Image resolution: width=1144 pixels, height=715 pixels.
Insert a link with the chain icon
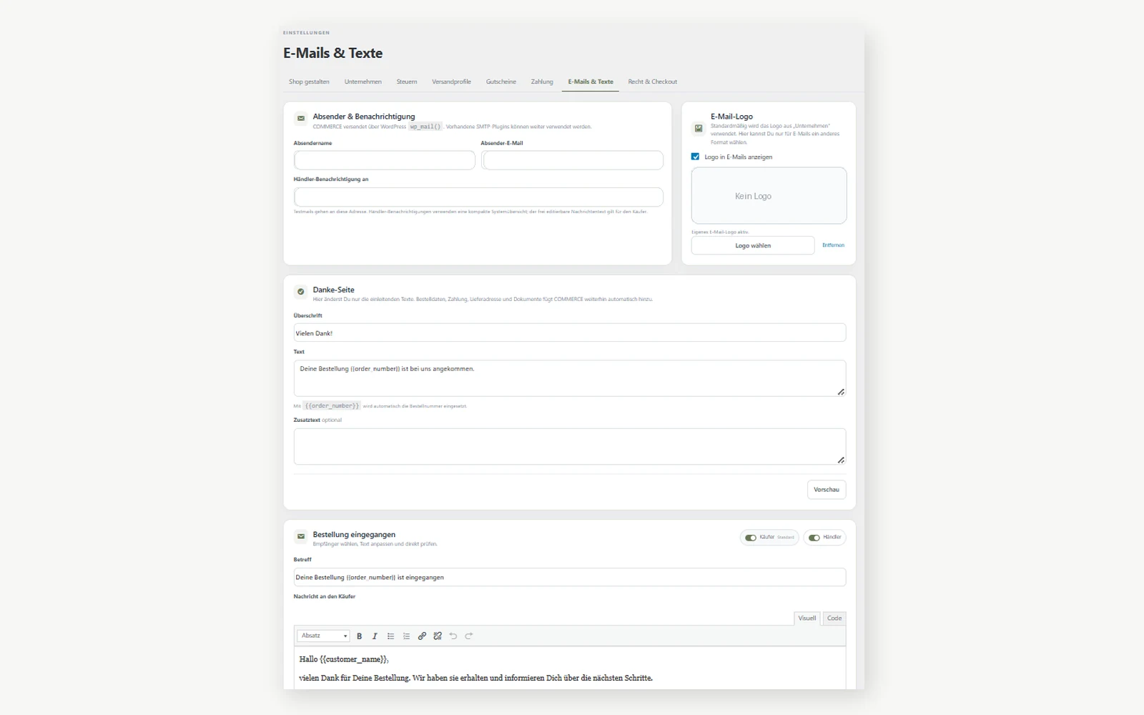(x=422, y=636)
